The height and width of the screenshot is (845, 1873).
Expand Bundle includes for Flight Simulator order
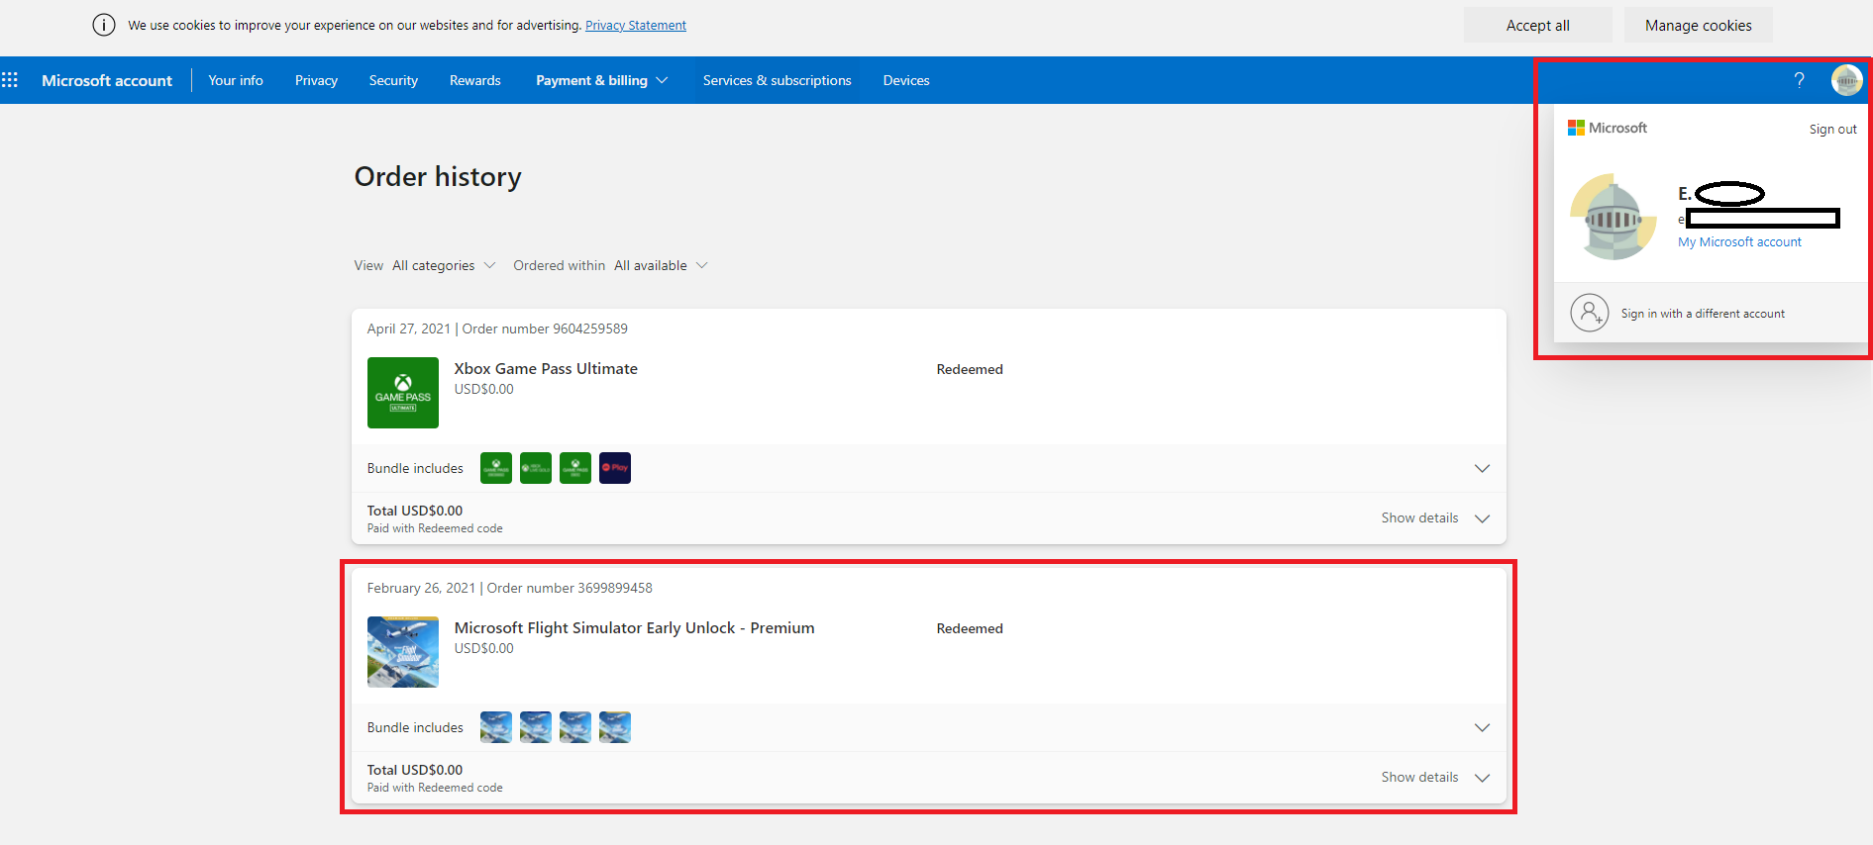tap(1482, 727)
